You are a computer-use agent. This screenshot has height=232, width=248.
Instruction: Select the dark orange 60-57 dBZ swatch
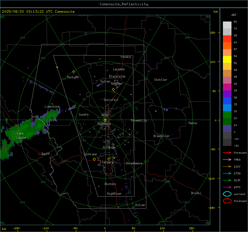coord(227,46)
